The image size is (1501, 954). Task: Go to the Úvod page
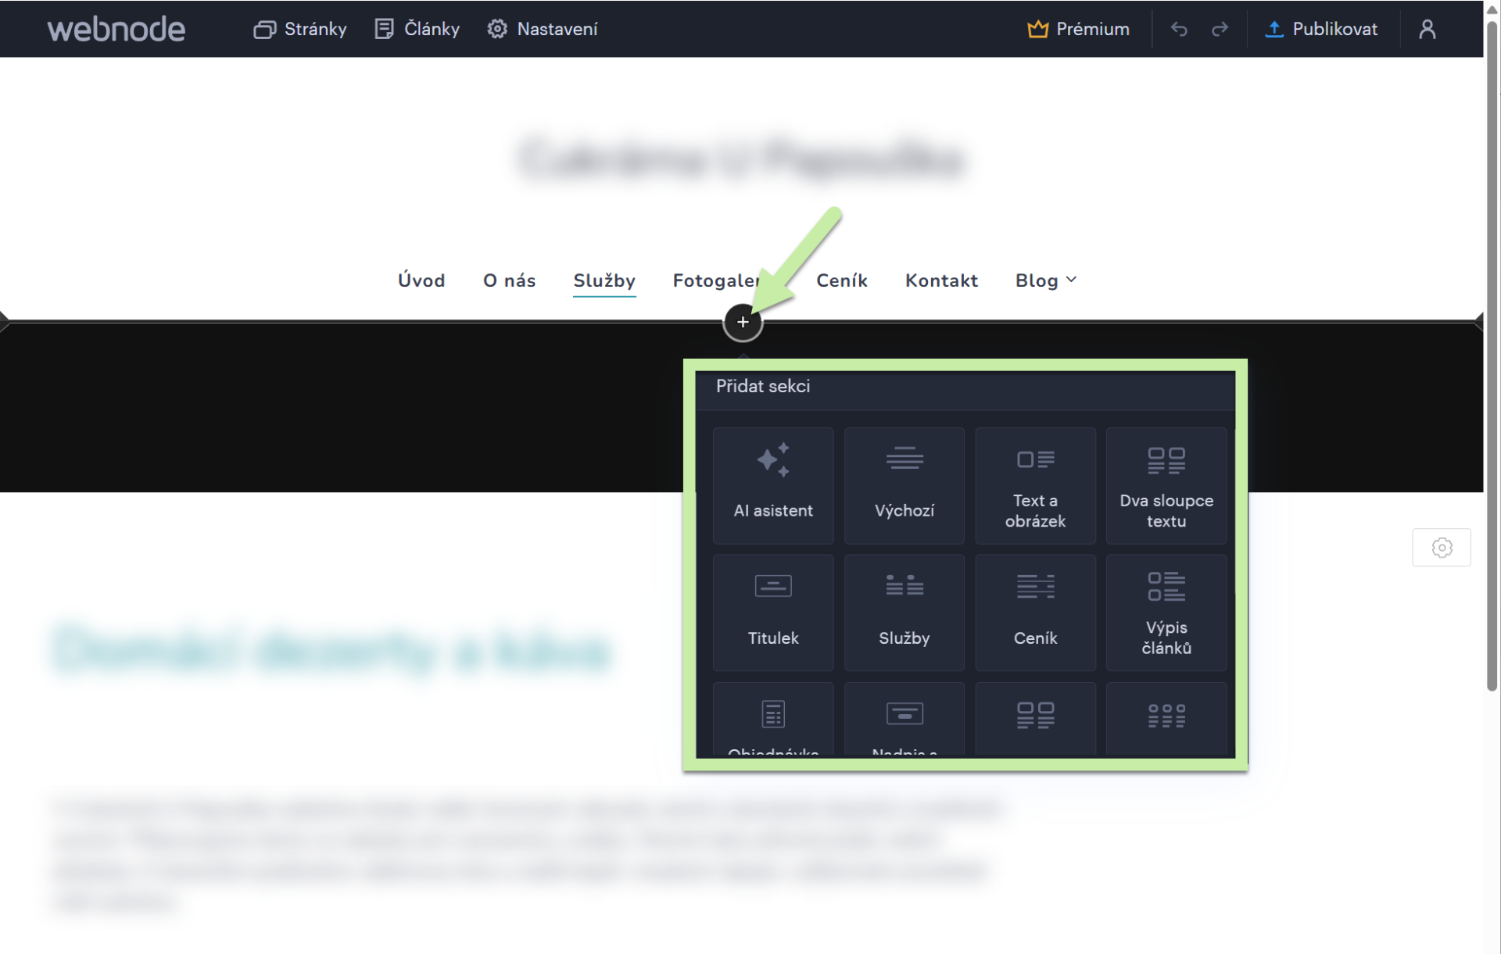tap(421, 280)
